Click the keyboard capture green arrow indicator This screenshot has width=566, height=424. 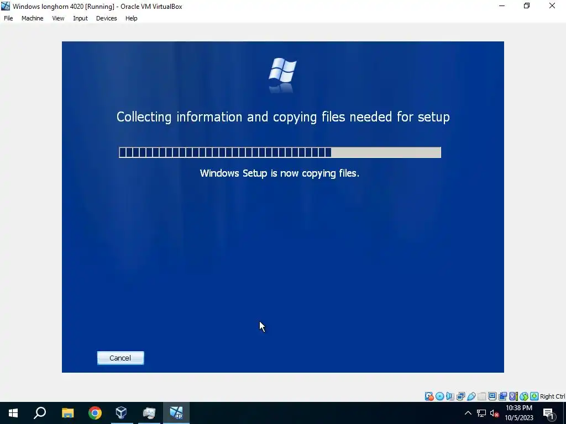click(x=534, y=396)
